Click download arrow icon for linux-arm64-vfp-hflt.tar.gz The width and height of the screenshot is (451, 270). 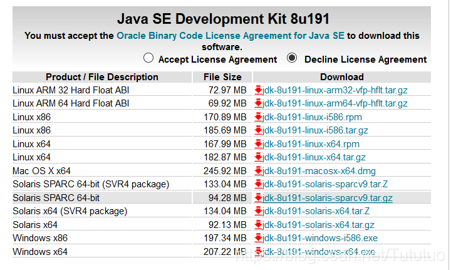click(258, 103)
